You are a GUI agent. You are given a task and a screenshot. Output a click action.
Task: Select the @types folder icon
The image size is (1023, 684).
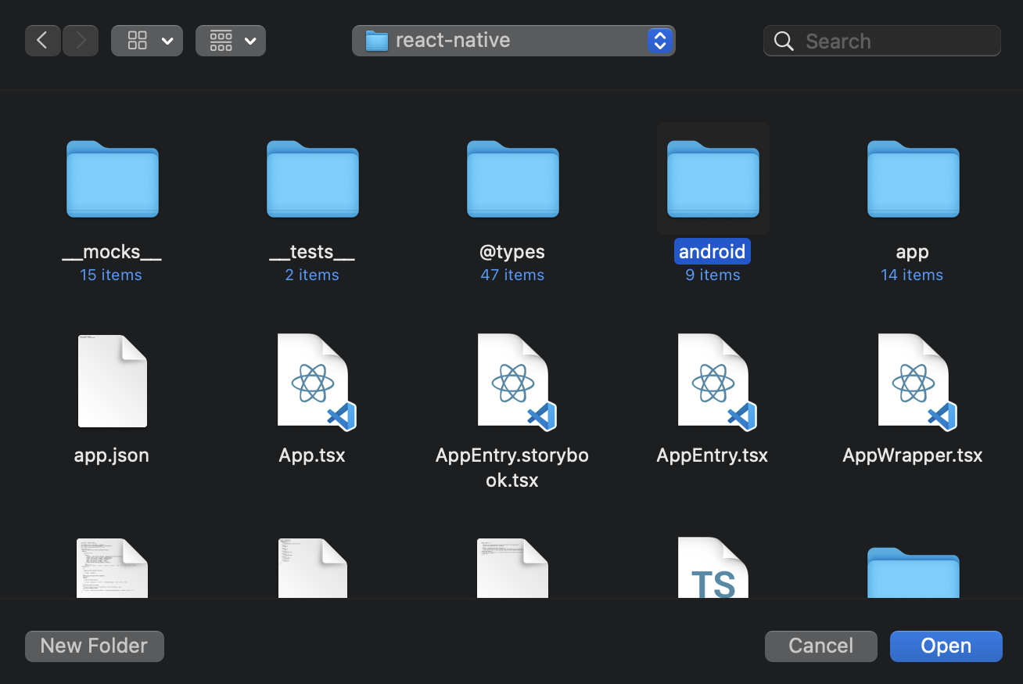tap(512, 178)
